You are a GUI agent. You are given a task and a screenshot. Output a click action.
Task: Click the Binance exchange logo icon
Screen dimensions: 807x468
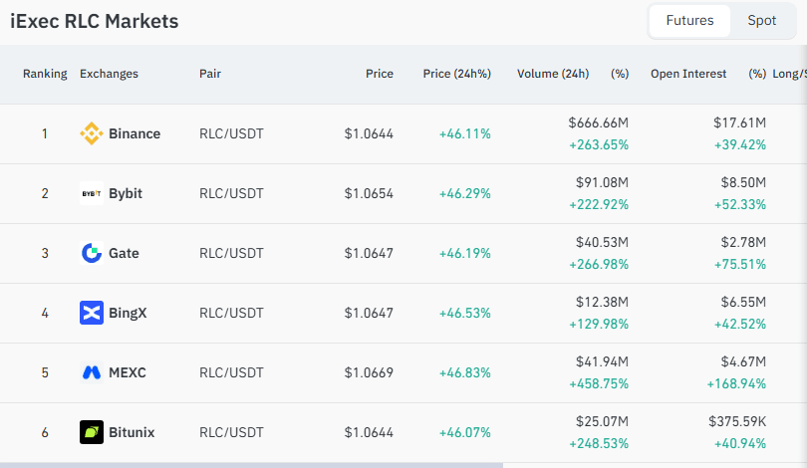pyautogui.click(x=92, y=133)
